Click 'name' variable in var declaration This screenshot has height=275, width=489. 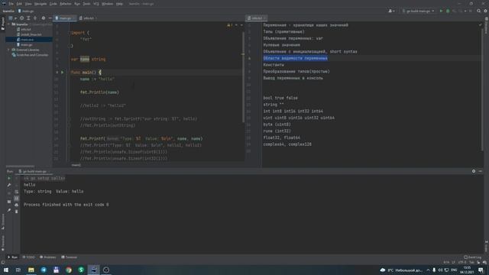[85, 59]
